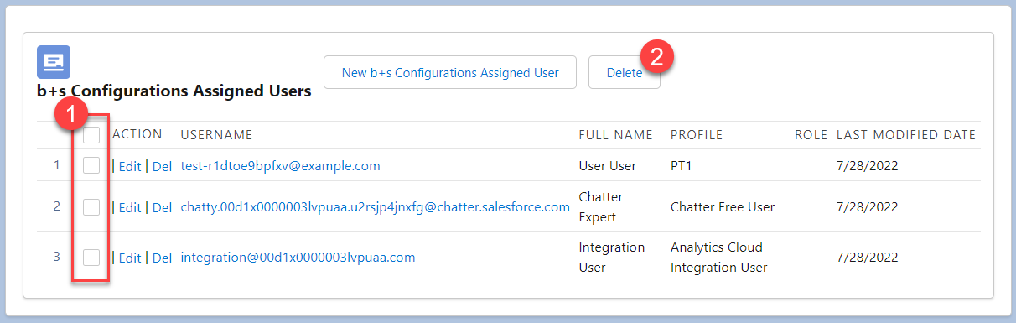Image resolution: width=1016 pixels, height=323 pixels.
Task: Click Del link for Chatter Expert row
Action: coord(162,207)
